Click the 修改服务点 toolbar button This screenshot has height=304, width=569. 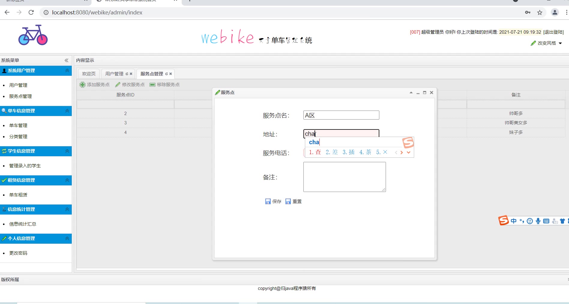click(130, 85)
